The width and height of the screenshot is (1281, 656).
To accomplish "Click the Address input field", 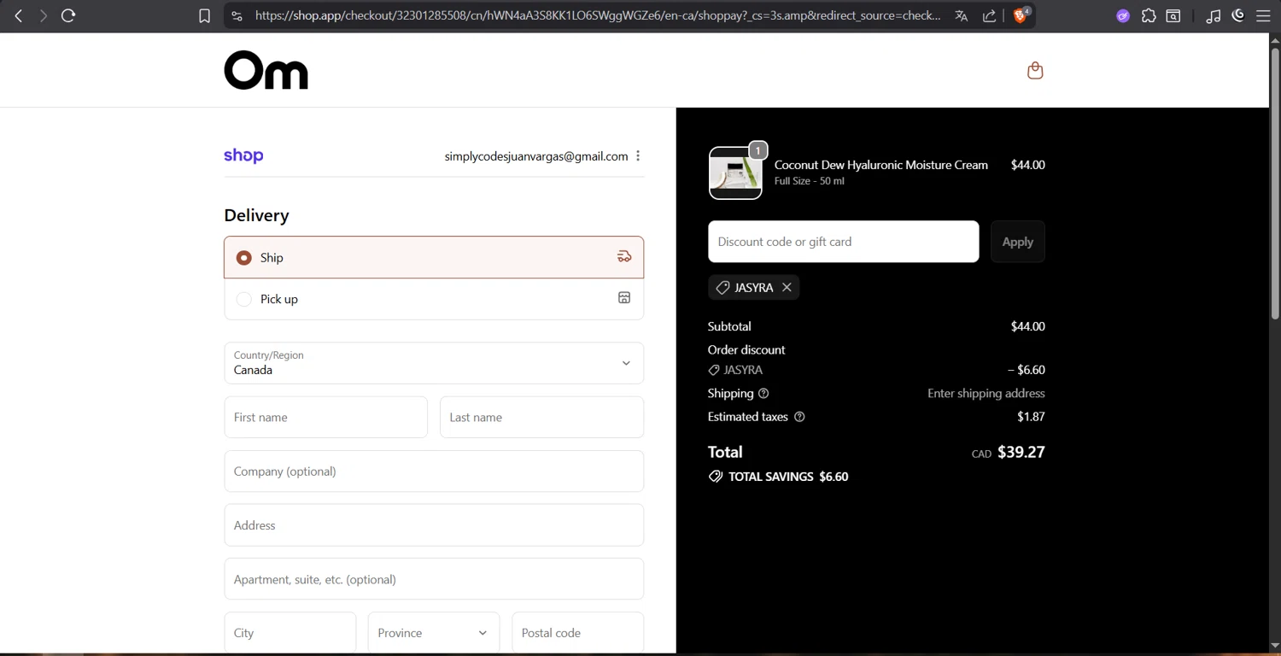I will [434, 525].
